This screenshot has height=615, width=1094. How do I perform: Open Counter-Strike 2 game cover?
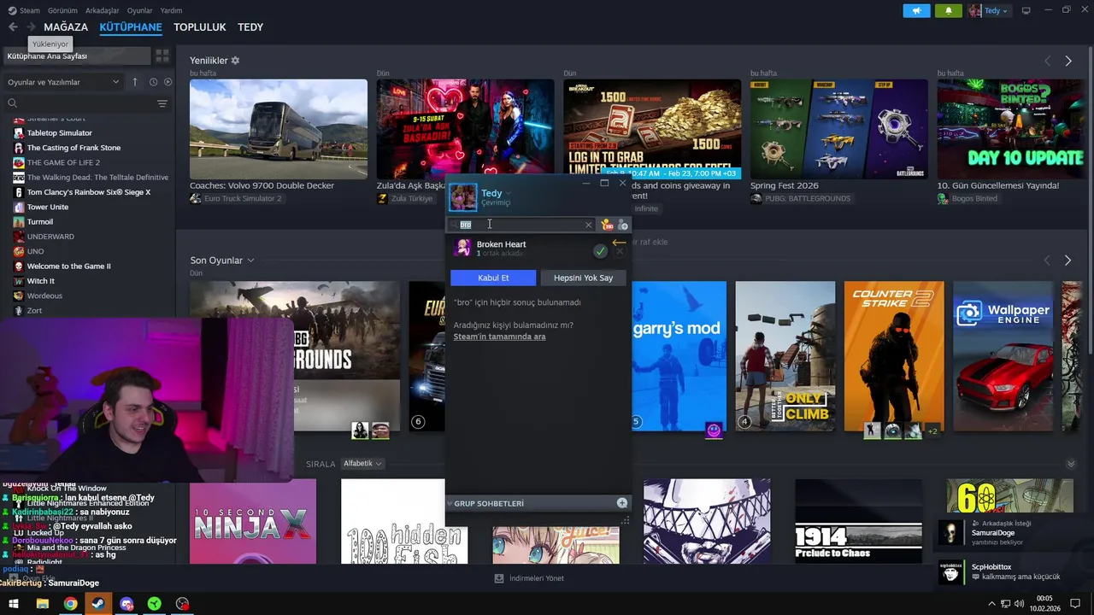894,356
